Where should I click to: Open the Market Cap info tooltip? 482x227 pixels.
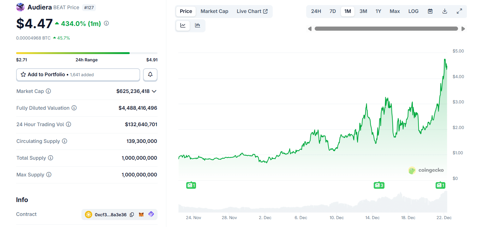pyautogui.click(x=48, y=91)
